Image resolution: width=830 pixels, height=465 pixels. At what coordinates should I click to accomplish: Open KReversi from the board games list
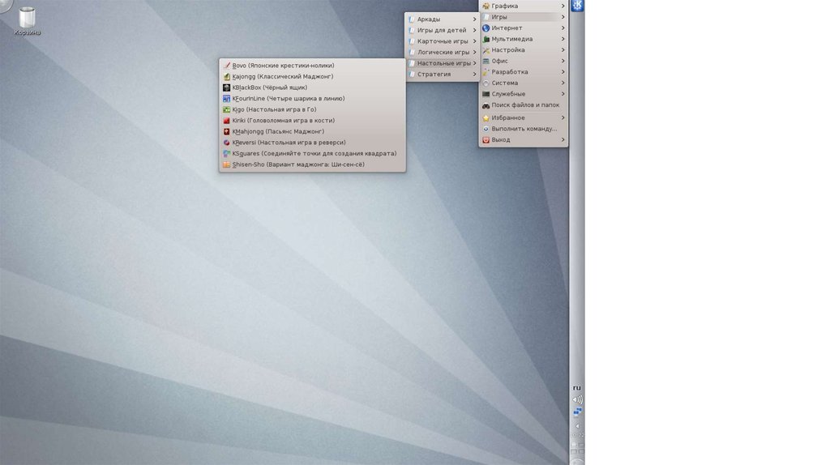[x=289, y=143]
